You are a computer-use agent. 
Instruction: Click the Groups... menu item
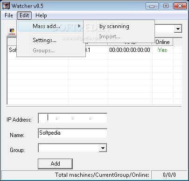coord(51,51)
